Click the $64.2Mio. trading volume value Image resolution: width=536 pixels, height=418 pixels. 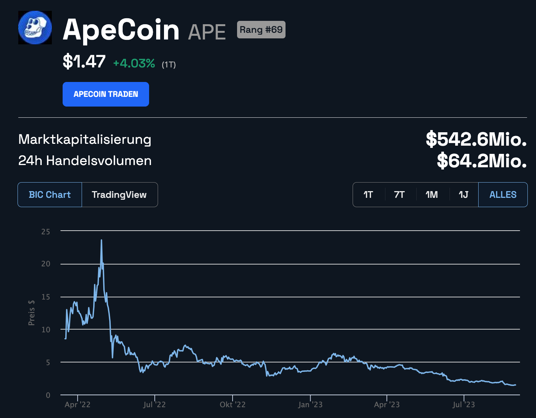(482, 161)
